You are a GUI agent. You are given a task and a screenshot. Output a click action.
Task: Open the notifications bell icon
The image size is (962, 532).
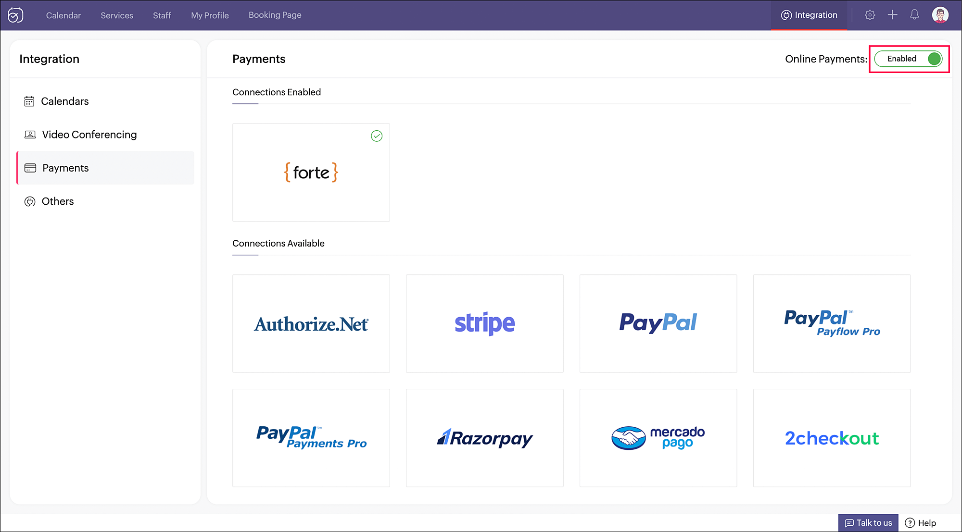914,15
